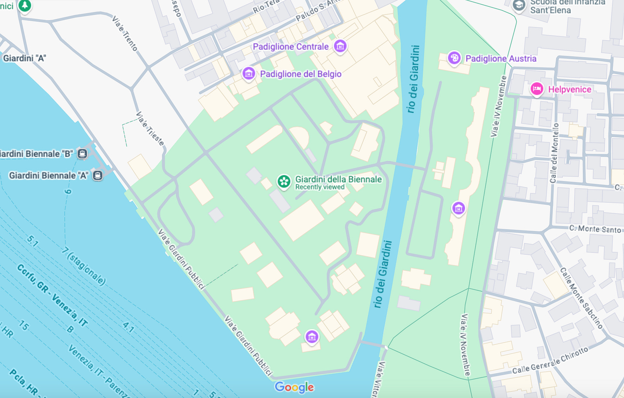
Task: Select the Helpvenice text label
Action: 570,89
